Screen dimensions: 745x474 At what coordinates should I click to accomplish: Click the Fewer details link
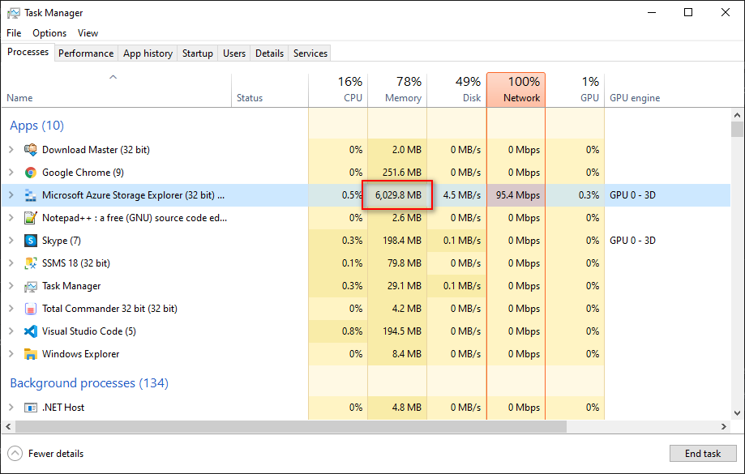(x=56, y=454)
